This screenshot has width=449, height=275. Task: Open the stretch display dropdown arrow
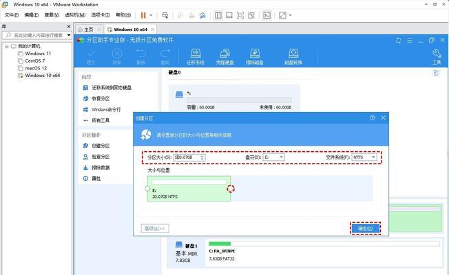[x=290, y=15]
